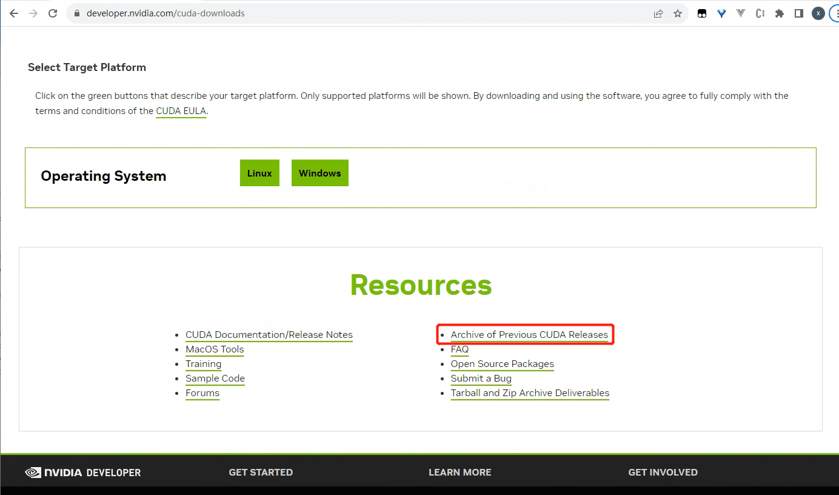Click the GET INVOLVED footer heading
This screenshot has height=495, width=839.
point(663,472)
